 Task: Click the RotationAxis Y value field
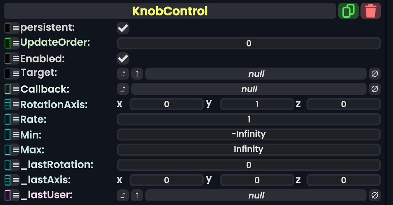coord(257,104)
